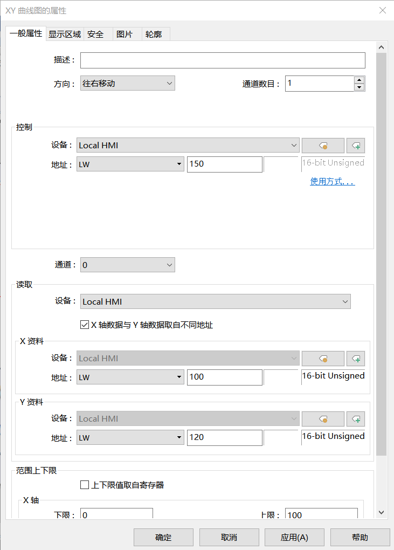Image resolution: width=394 pixels, height=550 pixels.
Task: Expand the 通道 dropdown
Action: tap(128, 265)
